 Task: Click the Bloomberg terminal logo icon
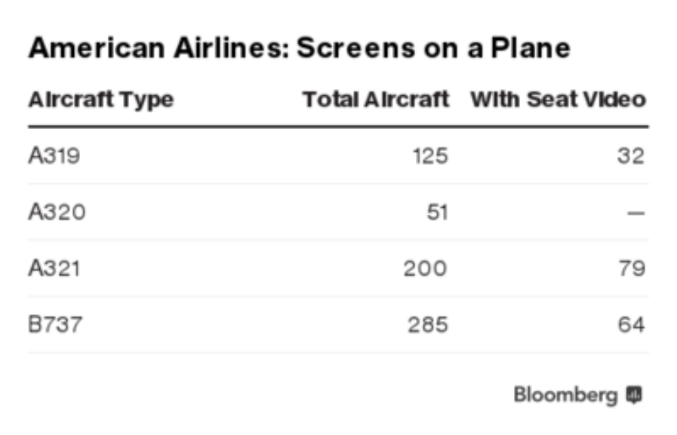633,395
